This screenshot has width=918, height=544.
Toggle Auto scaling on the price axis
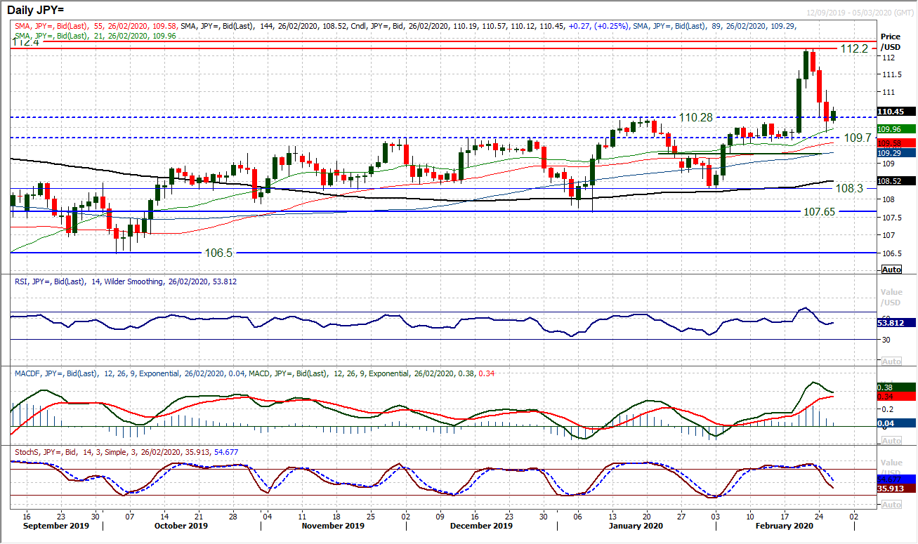point(890,268)
